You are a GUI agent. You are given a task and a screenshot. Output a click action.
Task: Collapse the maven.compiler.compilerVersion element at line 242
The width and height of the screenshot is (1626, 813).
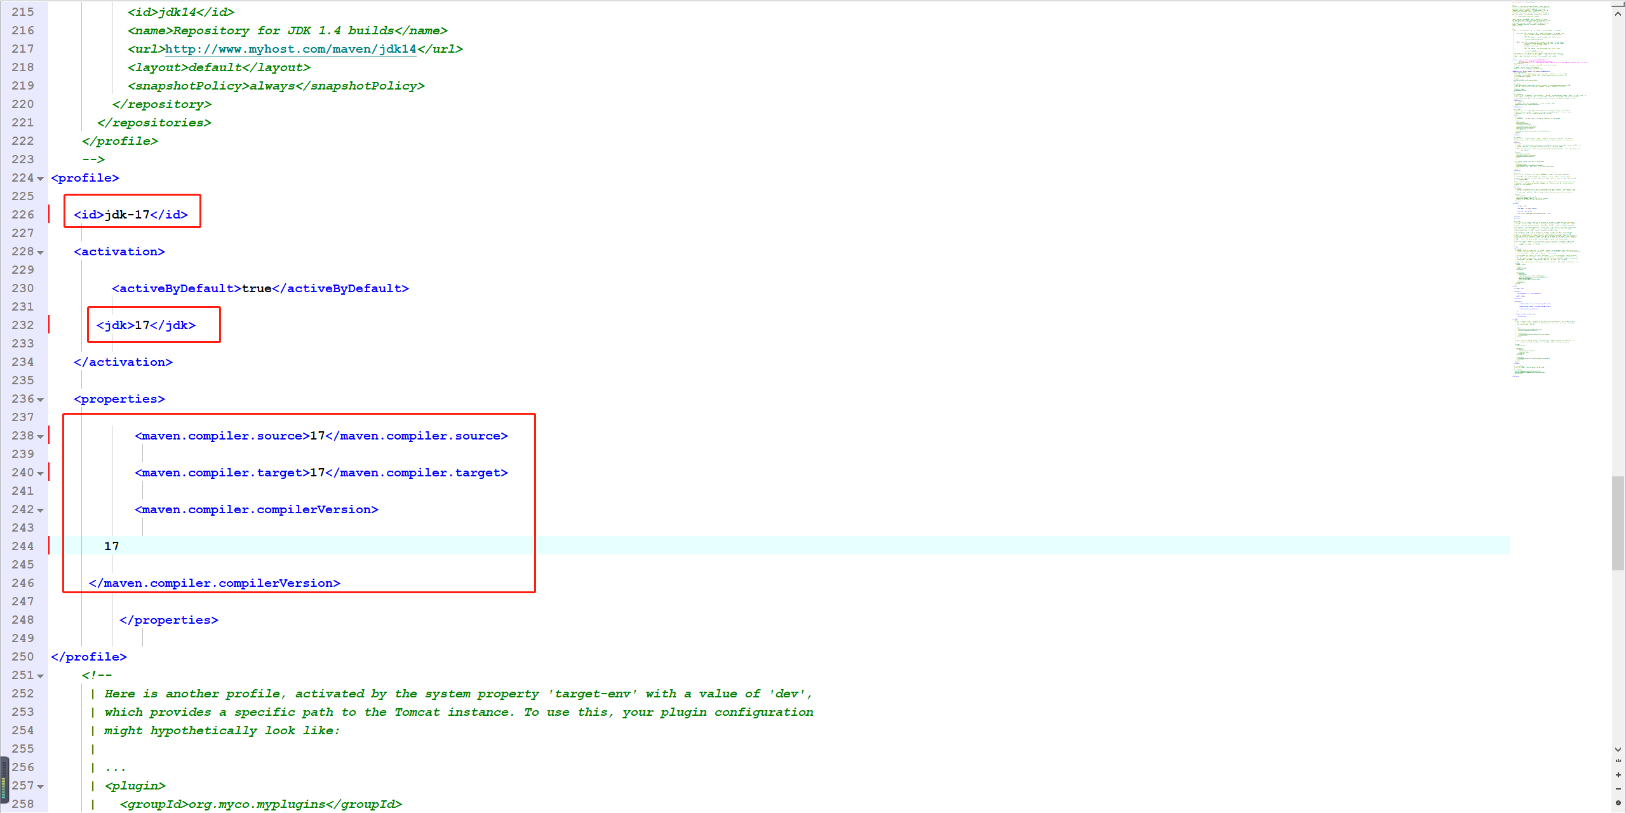(40, 510)
